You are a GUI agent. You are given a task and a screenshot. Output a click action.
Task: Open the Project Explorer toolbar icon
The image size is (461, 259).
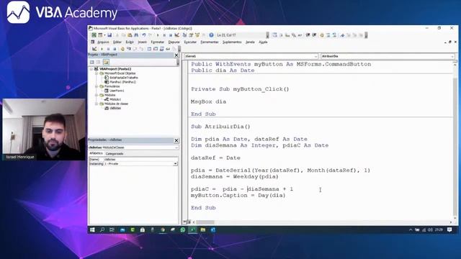click(184, 35)
